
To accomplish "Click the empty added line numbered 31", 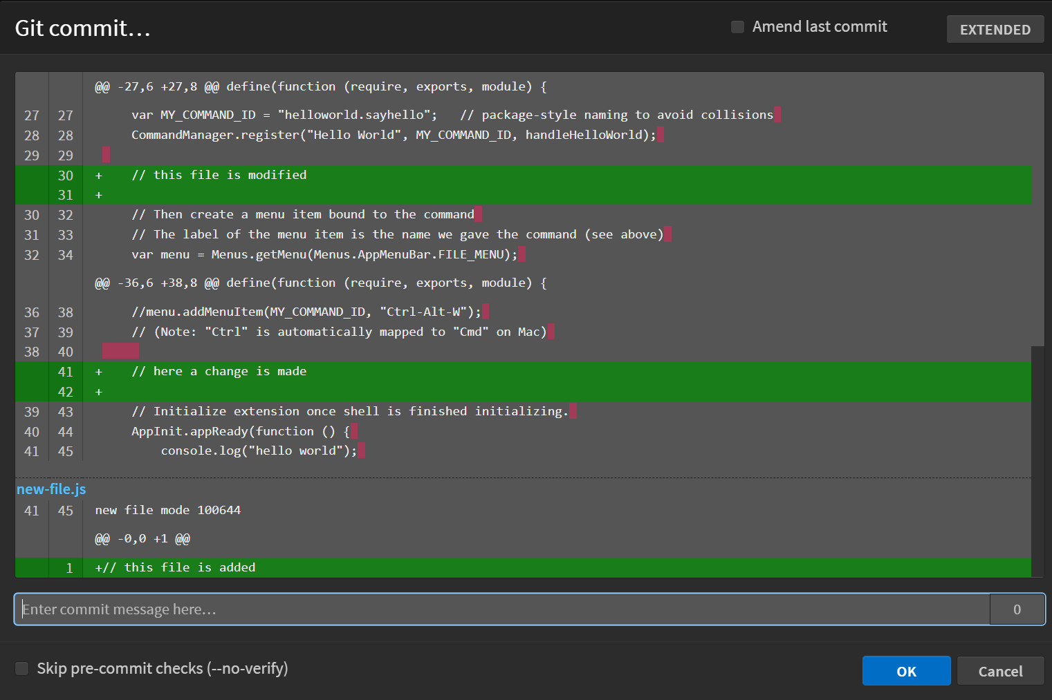I will coord(523,195).
